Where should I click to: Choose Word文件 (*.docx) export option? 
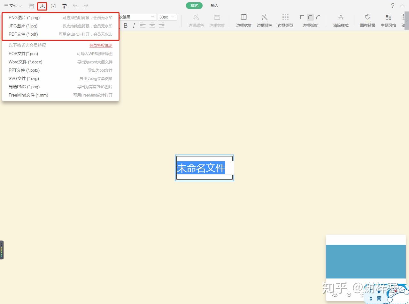point(25,62)
